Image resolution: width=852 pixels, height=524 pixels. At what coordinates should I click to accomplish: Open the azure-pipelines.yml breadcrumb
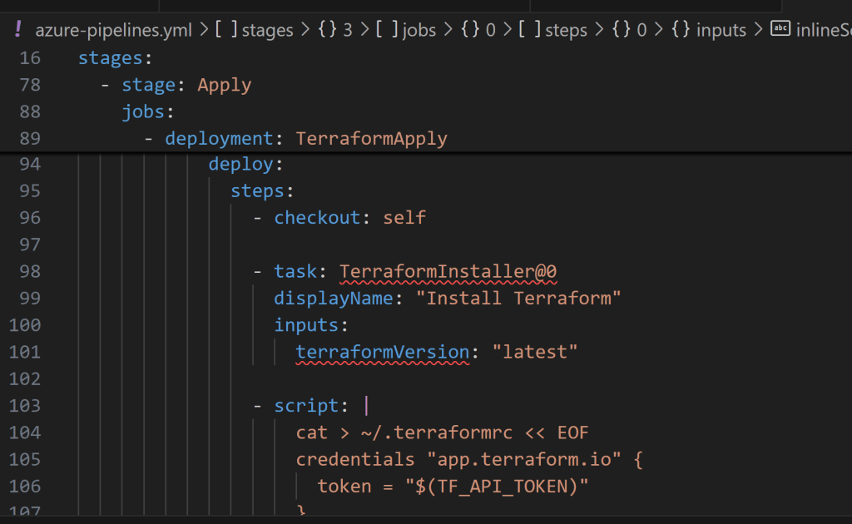pyautogui.click(x=112, y=30)
